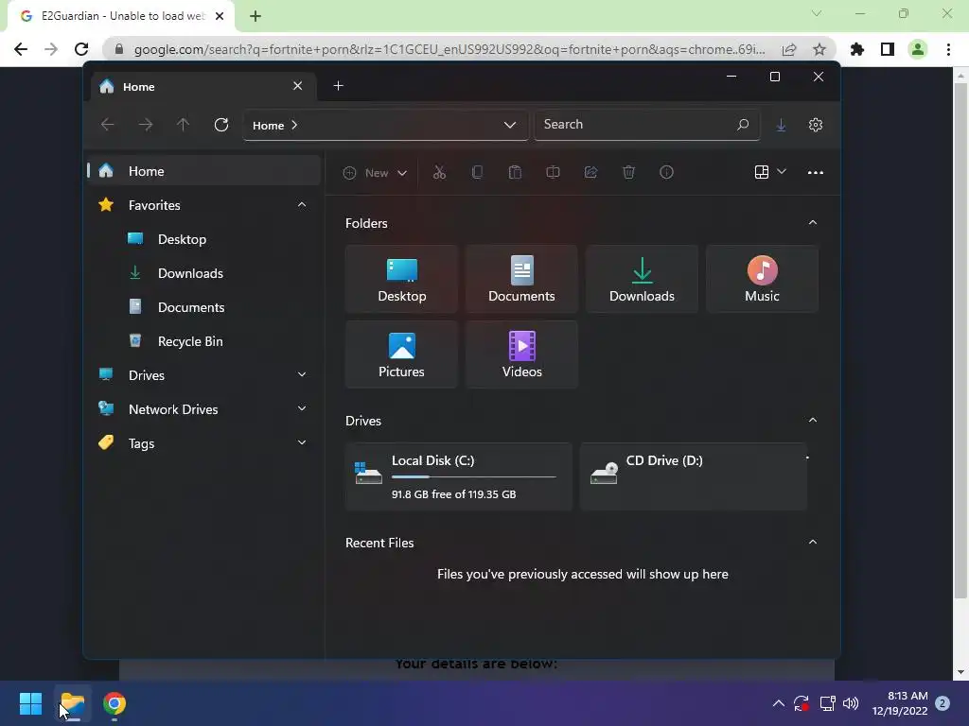Refresh the Home folder view
The width and height of the screenshot is (969, 726).
pos(221,125)
